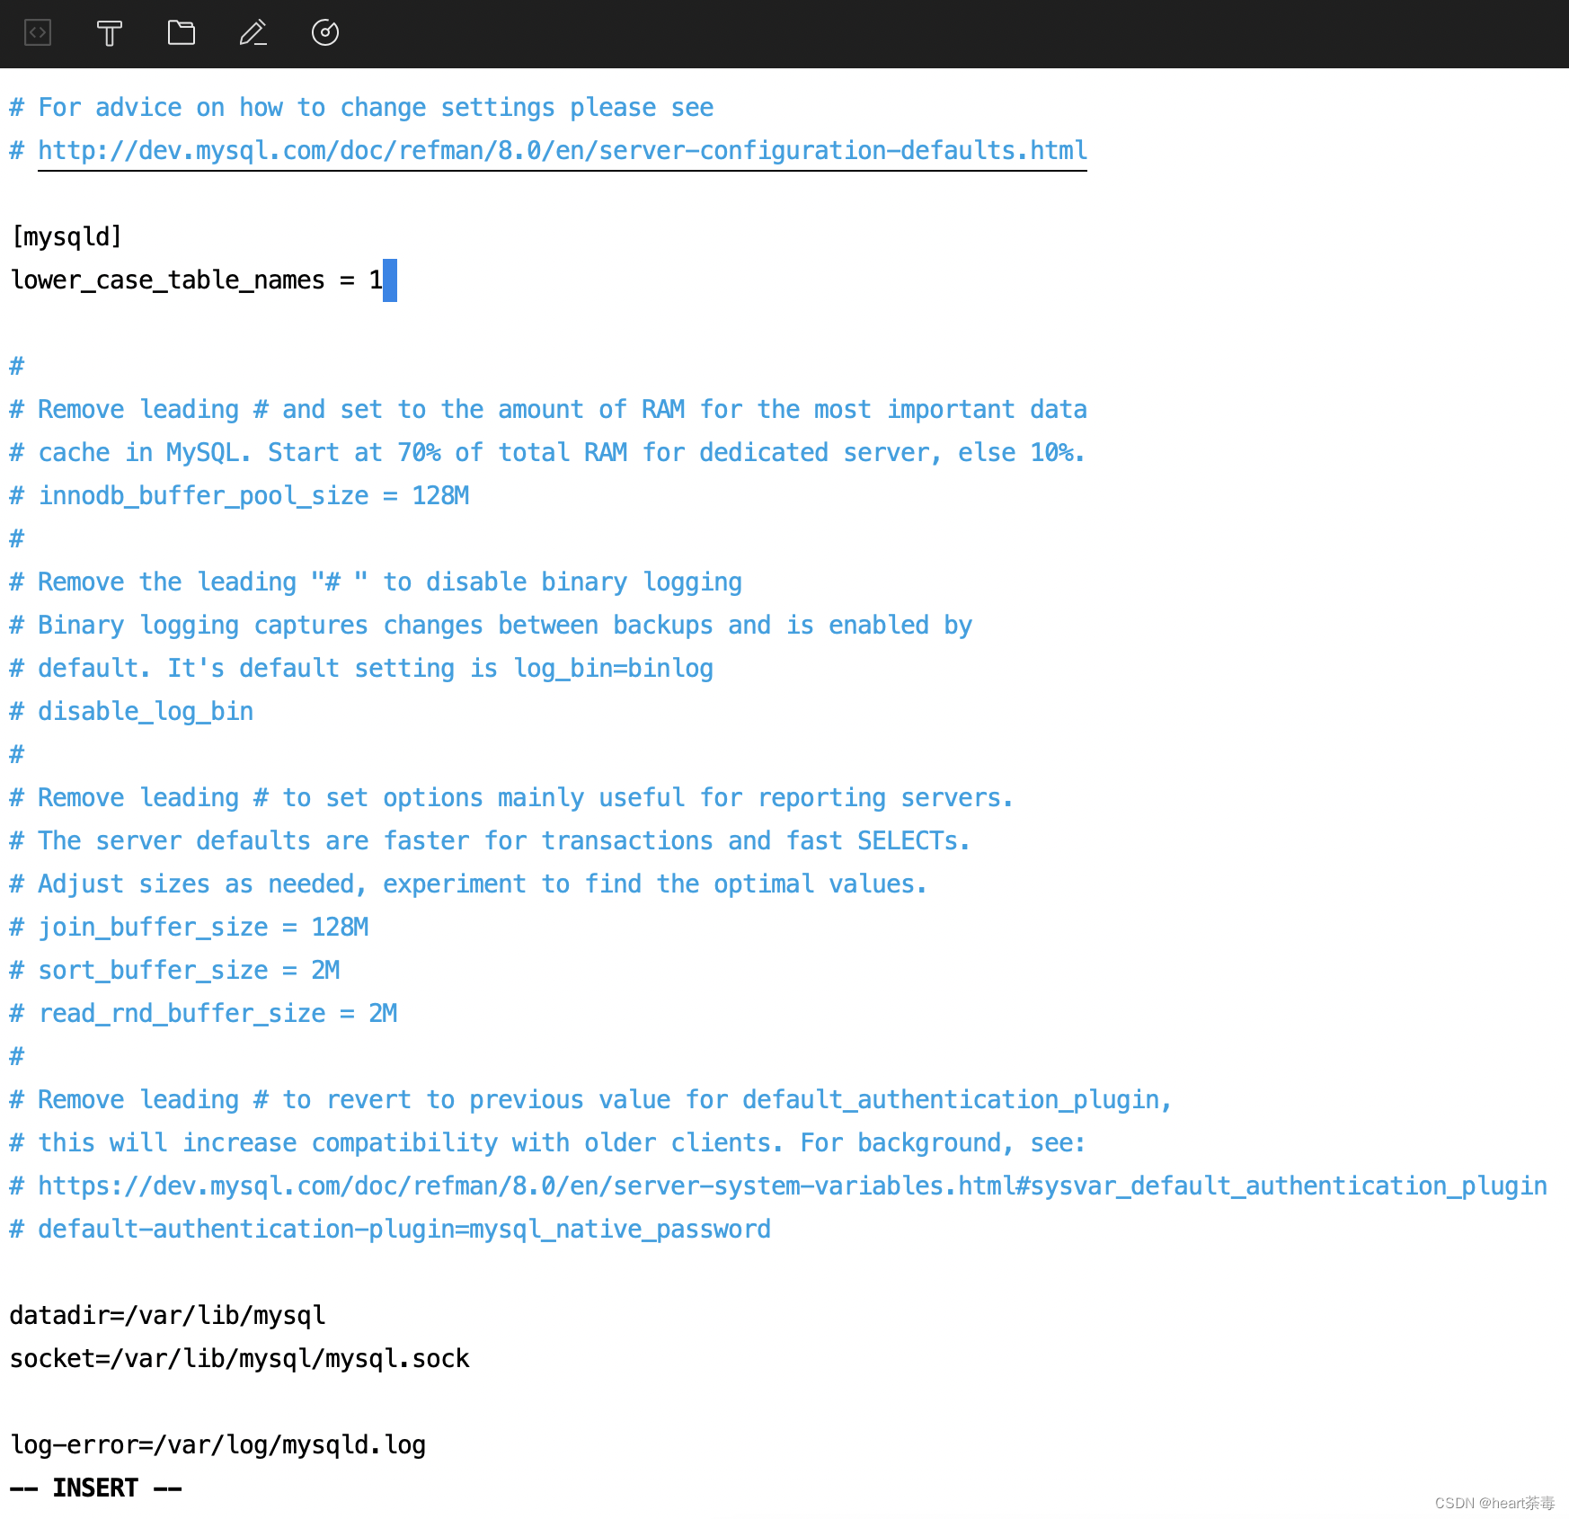
Task: Click the 'cache in MySQL. Start at 70%' comment
Action: (548, 452)
